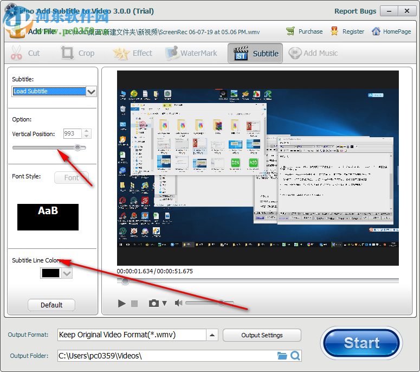420x372 pixels.
Task: Minimize the application window
Action: 389,11
